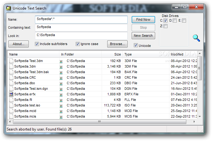The width and height of the screenshot is (212, 141).
Task: Click the file icon of Softpedia.3dm
Action: pyautogui.click(x=11, y=66)
